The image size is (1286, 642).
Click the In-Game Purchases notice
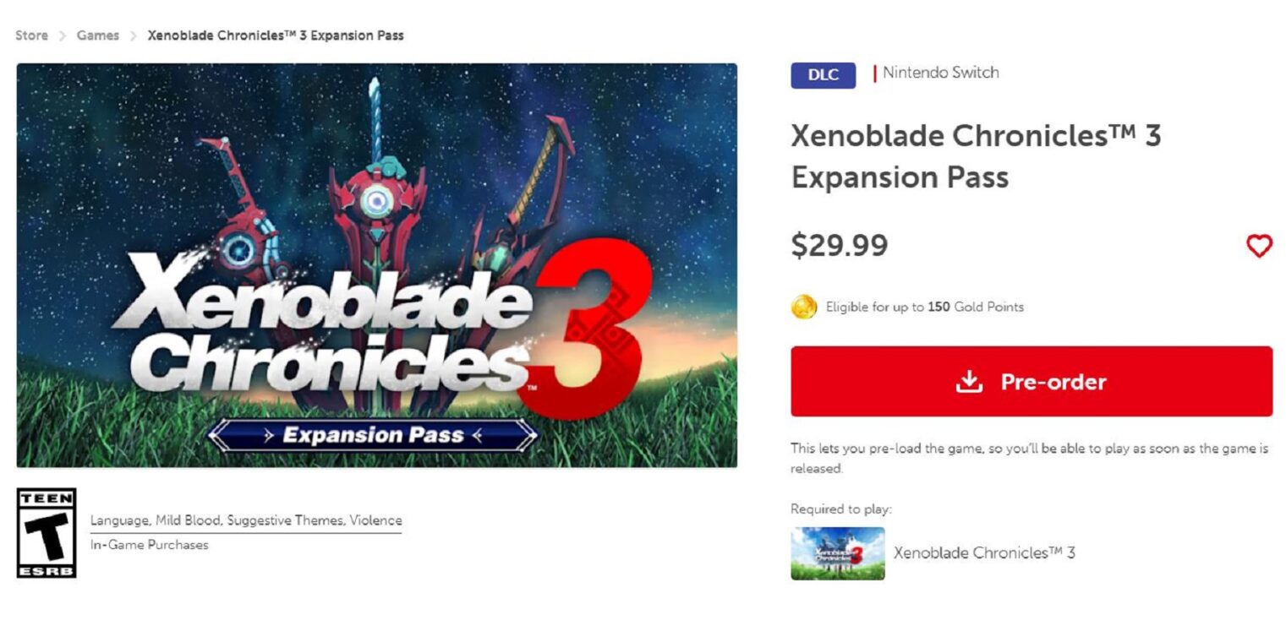point(149,545)
